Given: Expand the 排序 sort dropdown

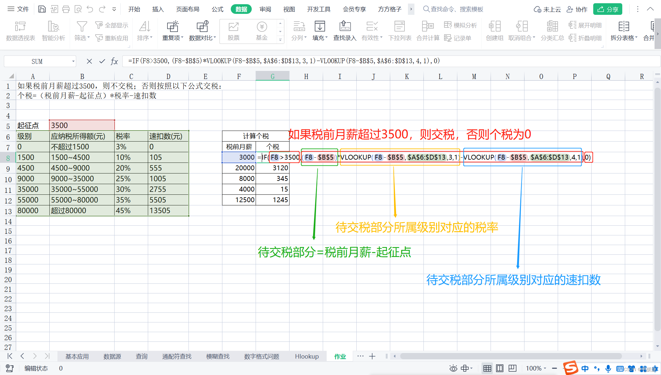Looking at the screenshot, I should click(151, 37).
